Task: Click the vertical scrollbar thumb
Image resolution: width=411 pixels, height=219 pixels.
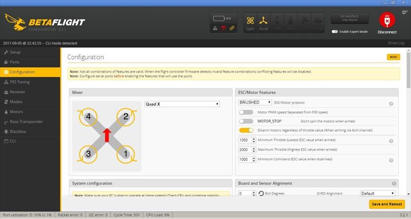Action: 408,70
